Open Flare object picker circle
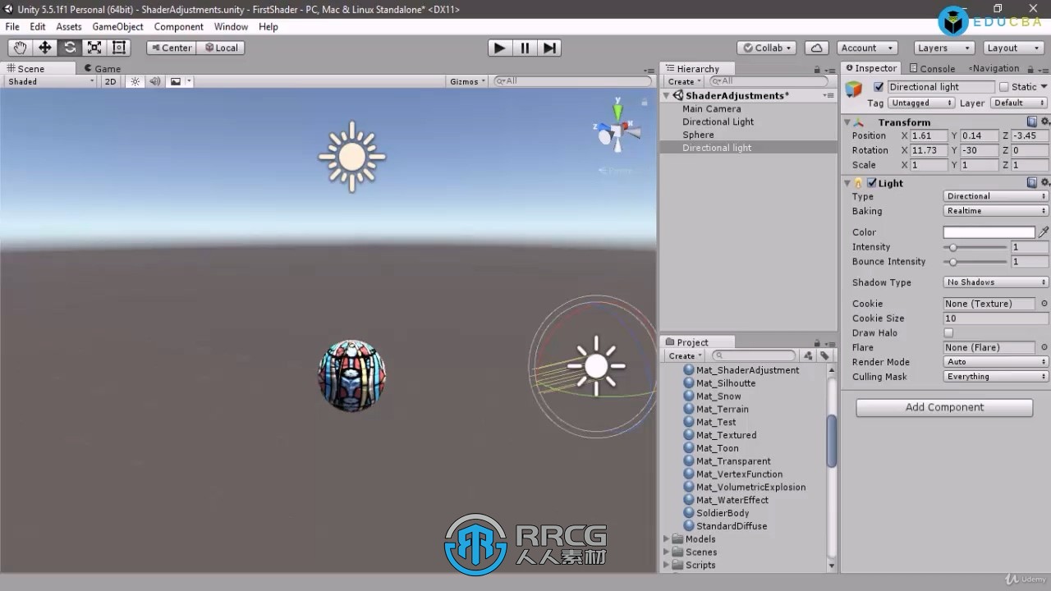 1044,347
